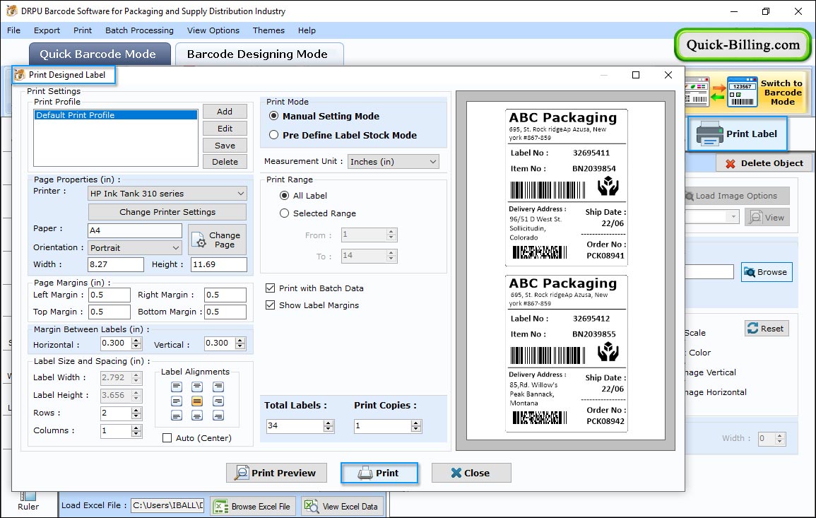
Task: Adjust Print Copies stepper
Action: coord(416,426)
